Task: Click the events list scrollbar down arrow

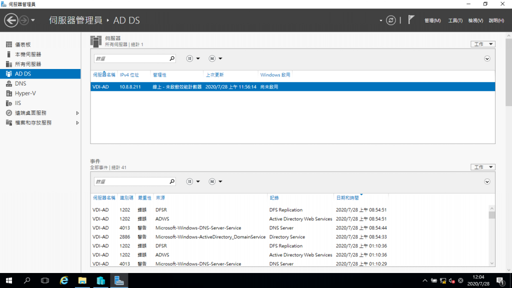Action: click(x=492, y=263)
